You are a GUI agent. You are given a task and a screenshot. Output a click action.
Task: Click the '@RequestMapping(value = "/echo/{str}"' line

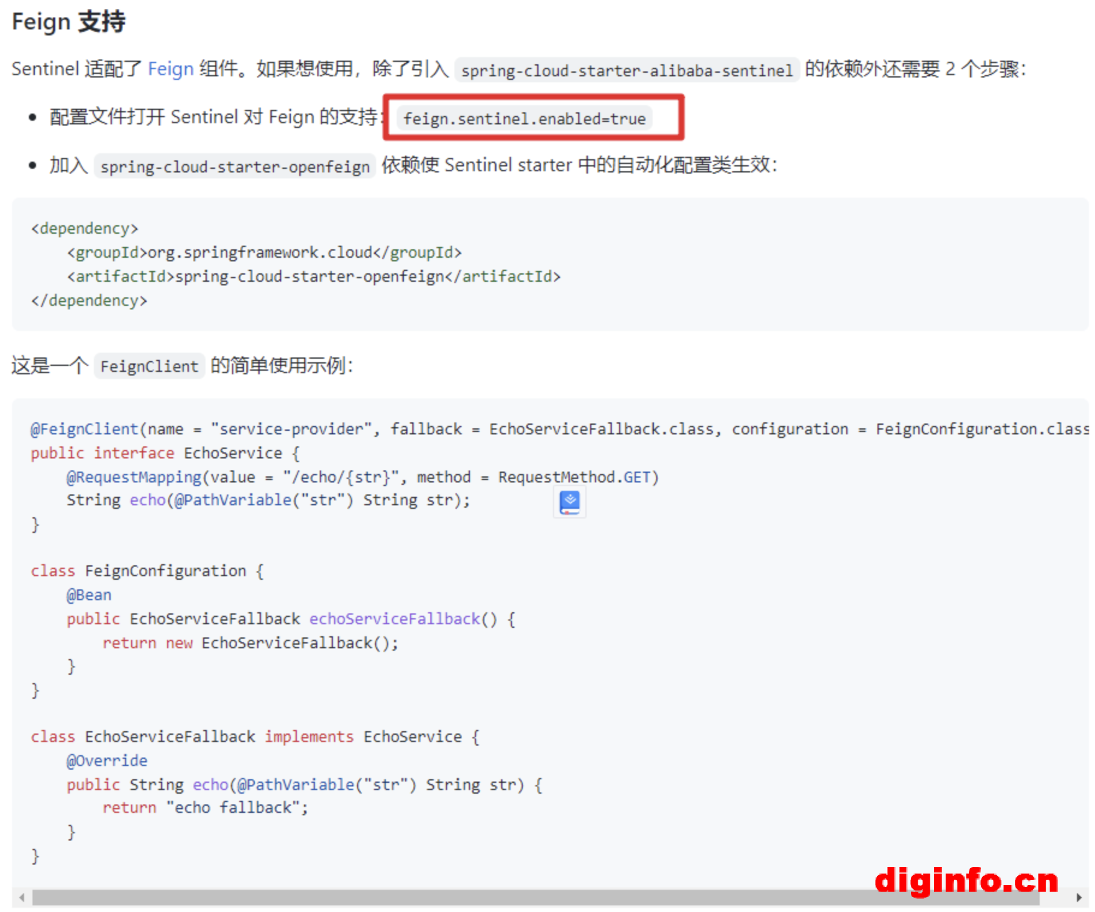pos(363,477)
